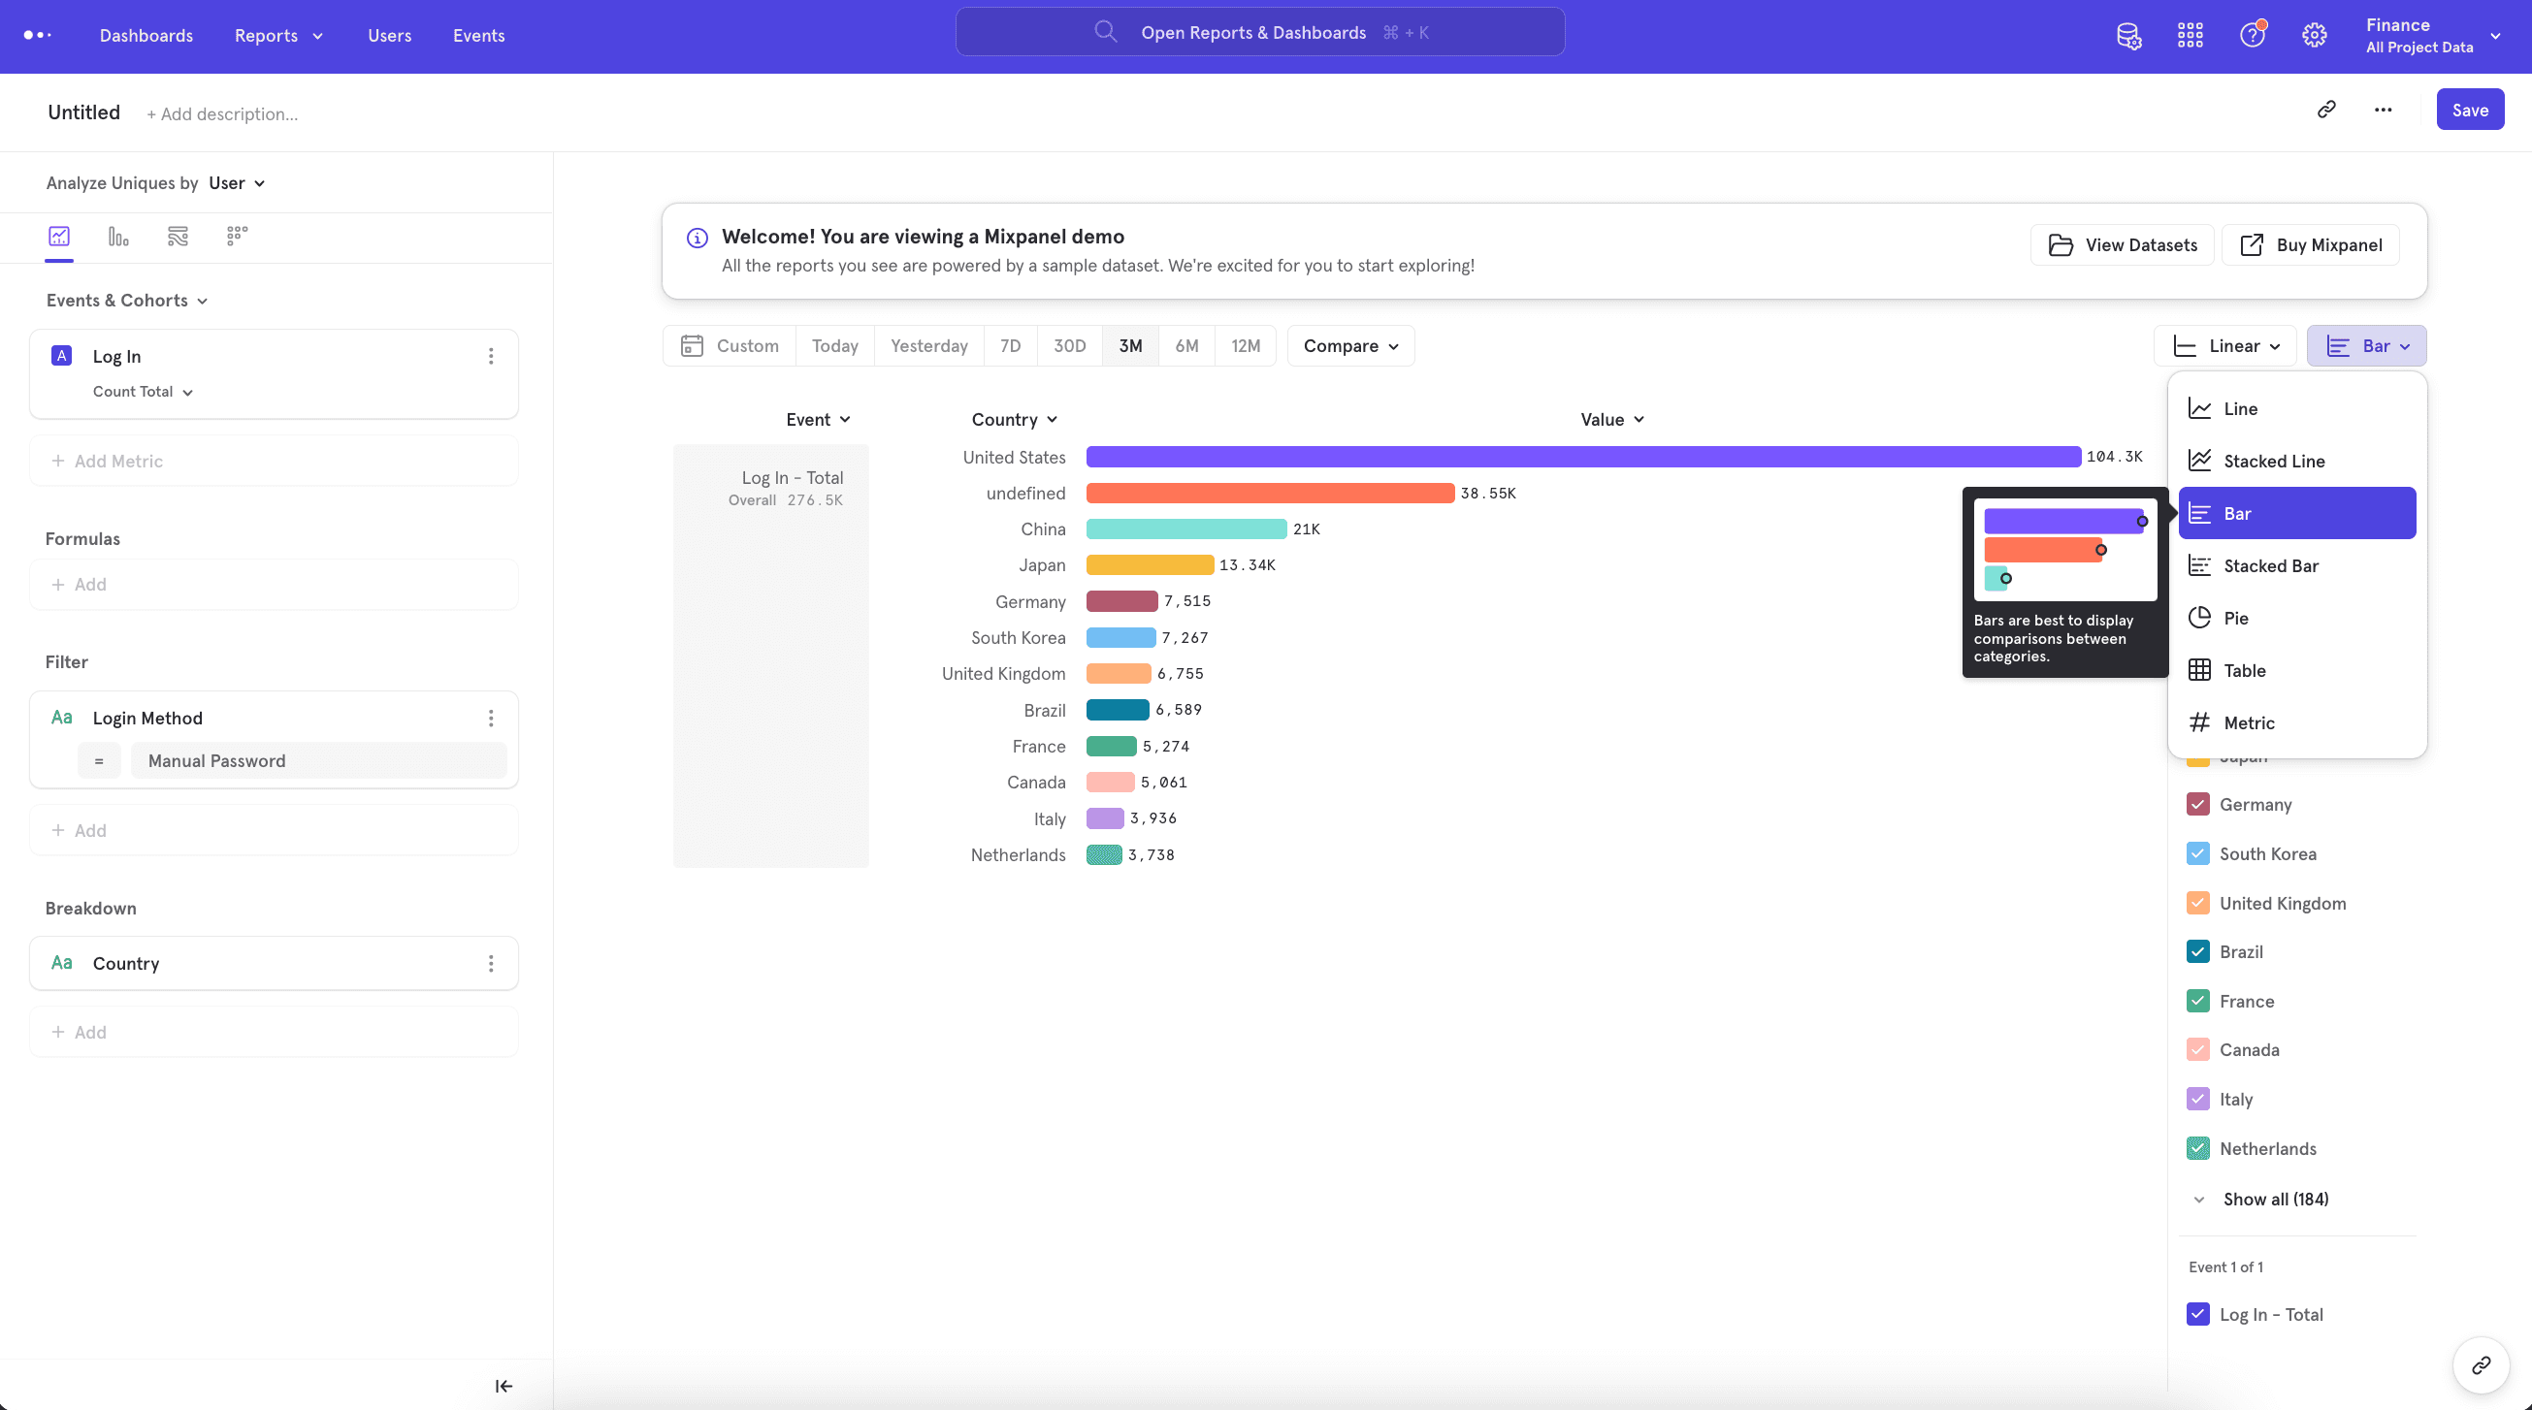Click the Save button
The image size is (2532, 1410).
[2469, 110]
